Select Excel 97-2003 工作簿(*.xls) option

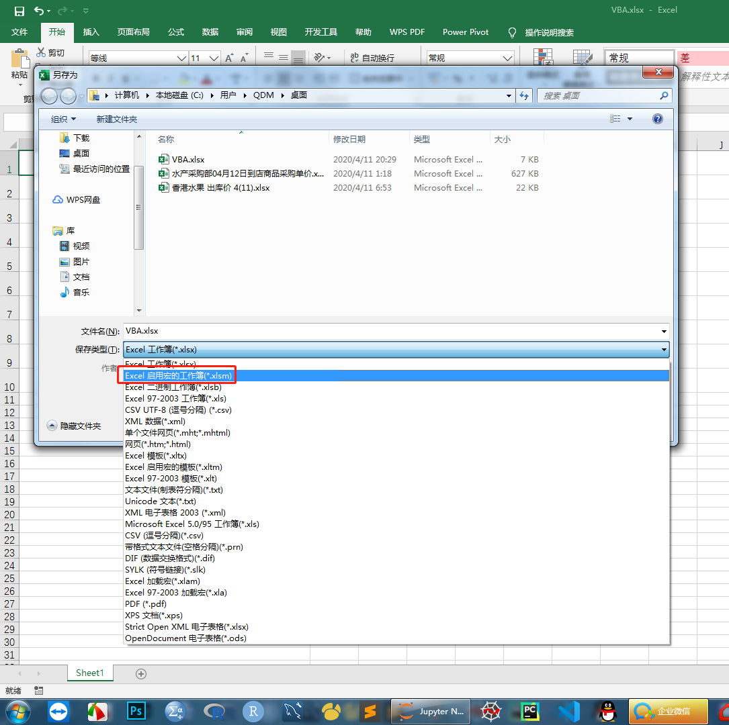[x=396, y=399]
